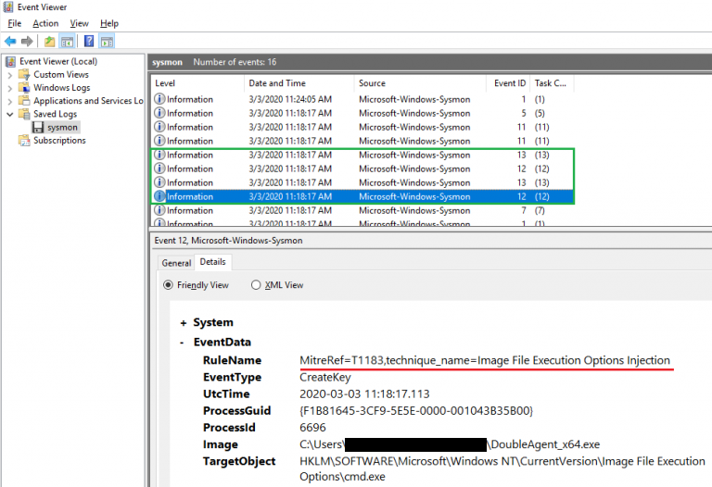Click the blue Help toolbar icon
The height and width of the screenshot is (487, 712).
[x=89, y=42]
